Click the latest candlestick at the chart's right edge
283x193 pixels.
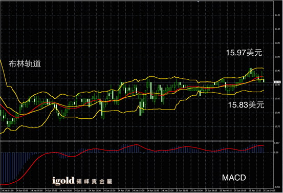pos(264,80)
